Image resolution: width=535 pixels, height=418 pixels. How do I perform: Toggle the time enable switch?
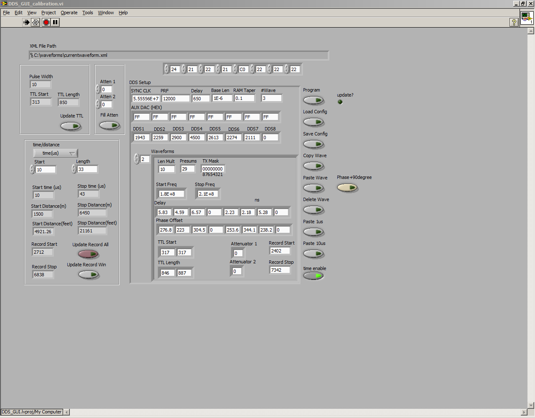tap(313, 276)
